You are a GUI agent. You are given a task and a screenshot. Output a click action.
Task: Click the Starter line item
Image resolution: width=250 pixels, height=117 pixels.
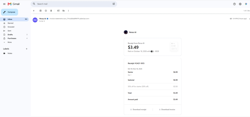tap(131, 72)
